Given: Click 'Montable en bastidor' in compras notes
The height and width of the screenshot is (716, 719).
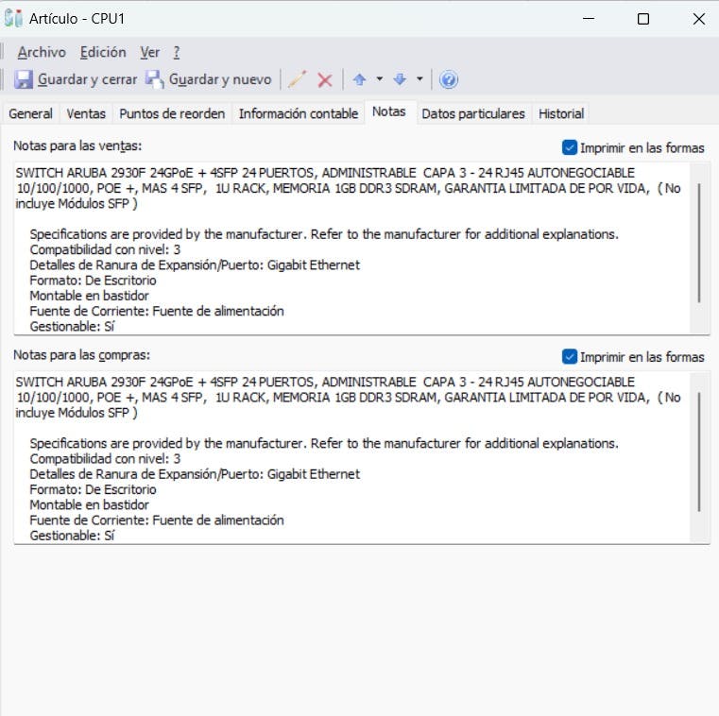Looking at the screenshot, I should [90, 504].
